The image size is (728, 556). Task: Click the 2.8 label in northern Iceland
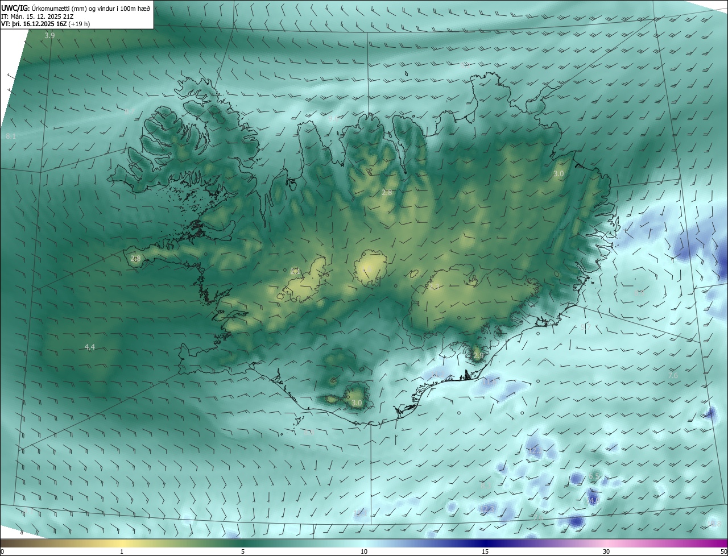point(387,193)
